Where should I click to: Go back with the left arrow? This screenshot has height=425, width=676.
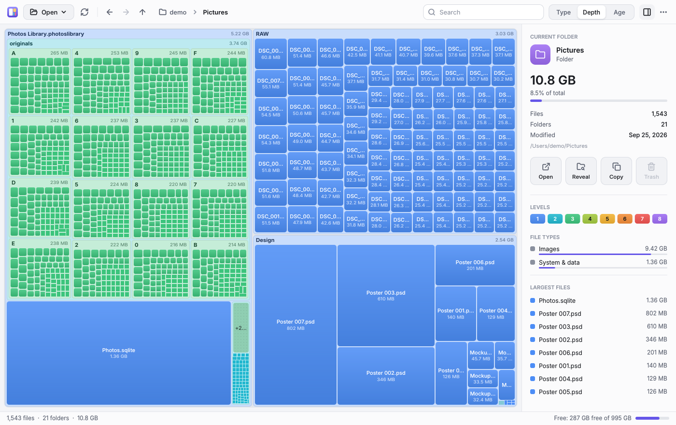110,12
